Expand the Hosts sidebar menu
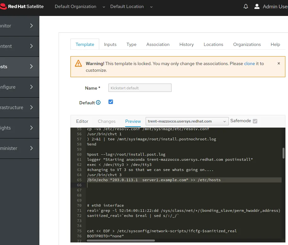288x245 pixels. pos(19,67)
